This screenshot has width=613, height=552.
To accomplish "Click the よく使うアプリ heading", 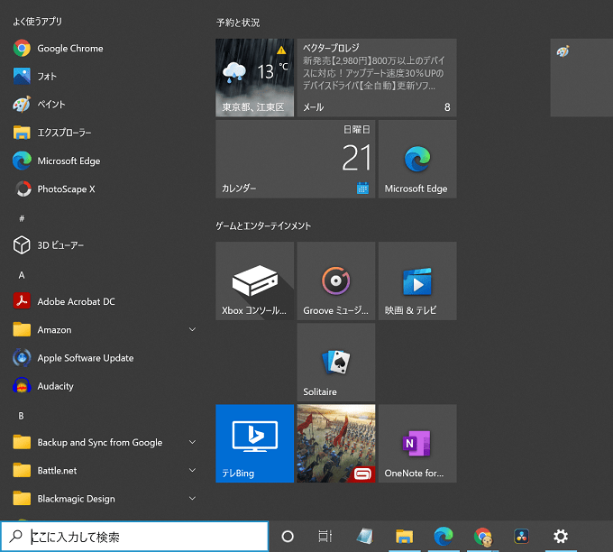I will [x=38, y=22].
